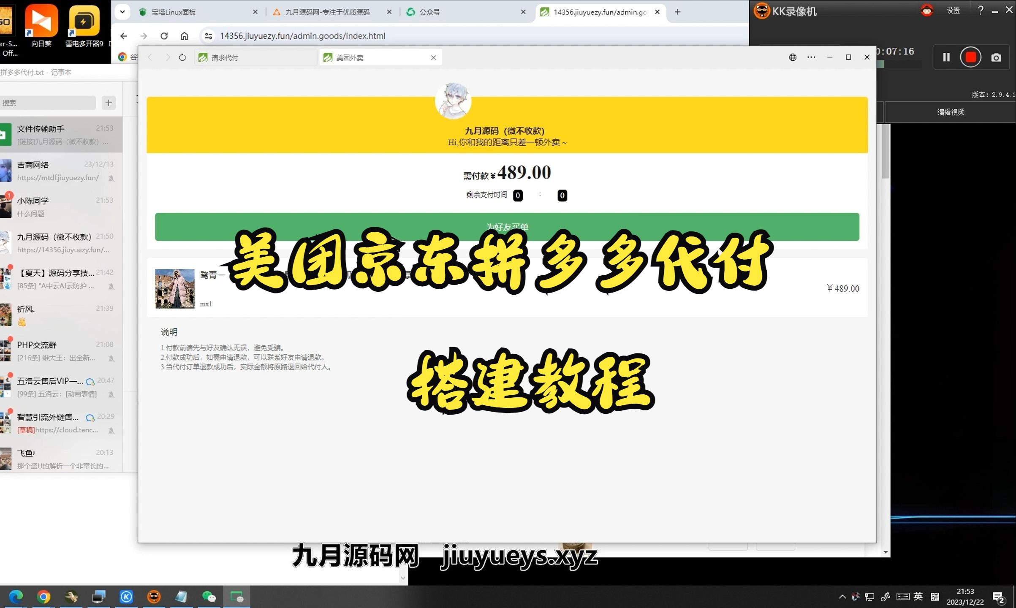
Task: Open 文件传输助手 chat
Action: [61, 135]
